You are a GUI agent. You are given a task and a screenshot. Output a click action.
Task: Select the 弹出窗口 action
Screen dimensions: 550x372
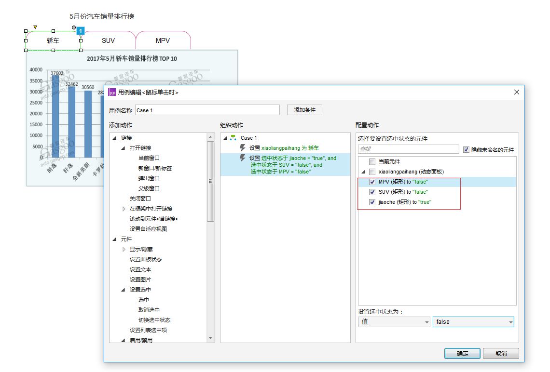pos(149,178)
